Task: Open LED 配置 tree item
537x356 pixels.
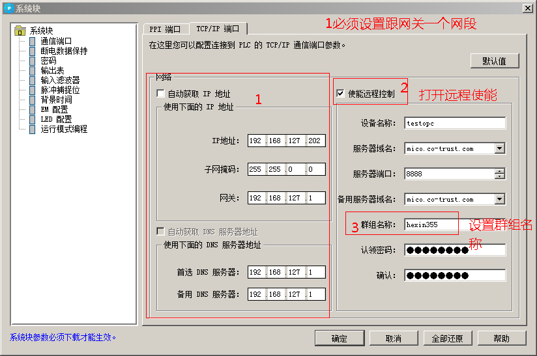Action: 56,119
